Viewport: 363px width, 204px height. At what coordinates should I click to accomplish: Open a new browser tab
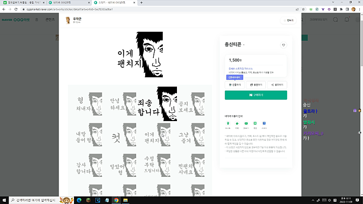tap(142, 3)
